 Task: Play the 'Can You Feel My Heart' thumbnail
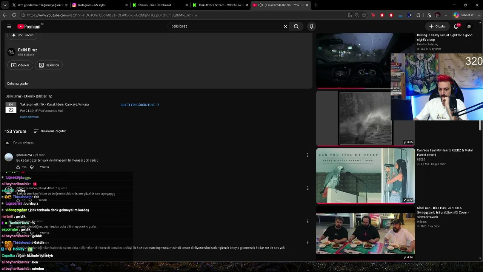pyautogui.click(x=365, y=176)
